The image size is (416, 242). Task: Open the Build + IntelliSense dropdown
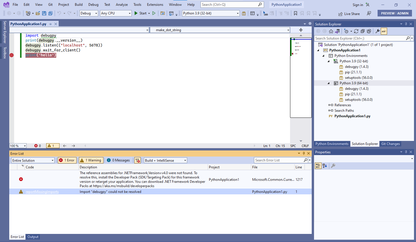pos(165,160)
